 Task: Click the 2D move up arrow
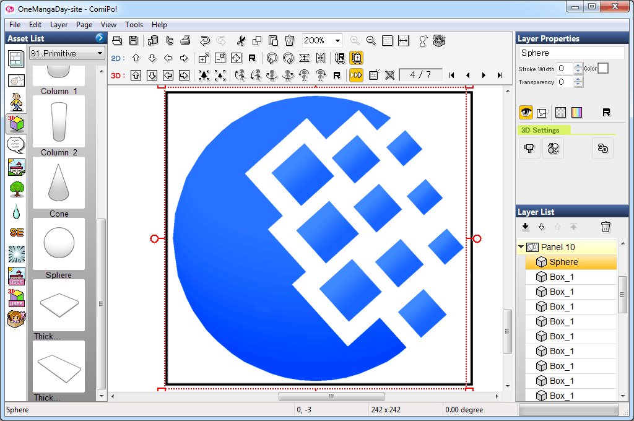click(x=136, y=58)
